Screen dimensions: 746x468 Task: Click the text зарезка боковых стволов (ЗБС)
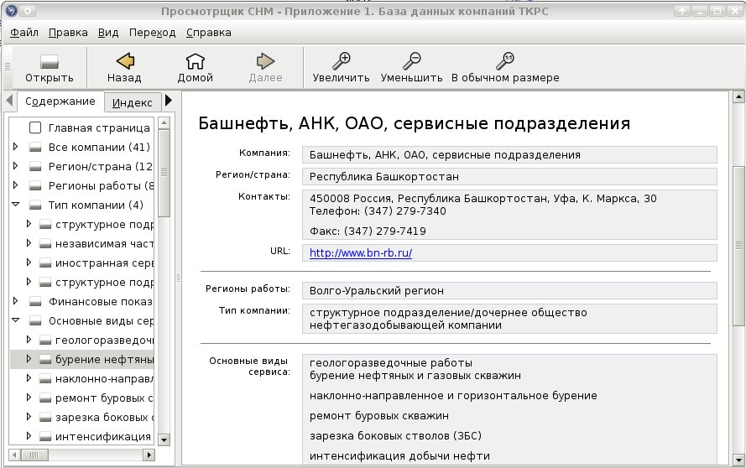[x=395, y=435]
